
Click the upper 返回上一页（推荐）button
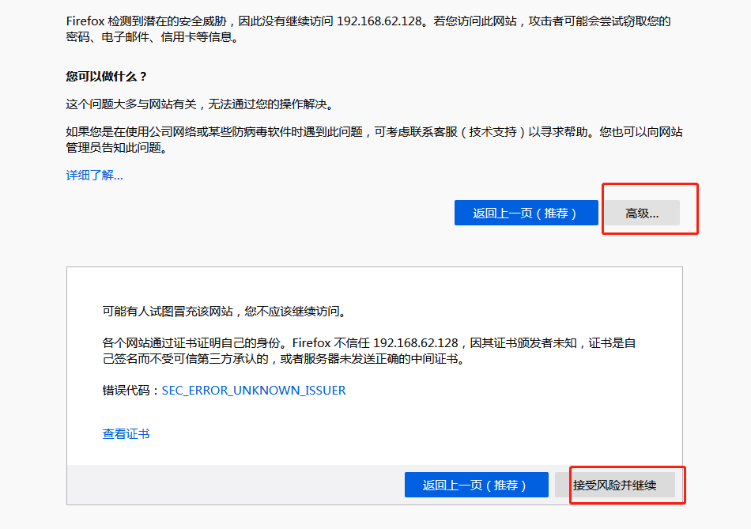(x=526, y=213)
